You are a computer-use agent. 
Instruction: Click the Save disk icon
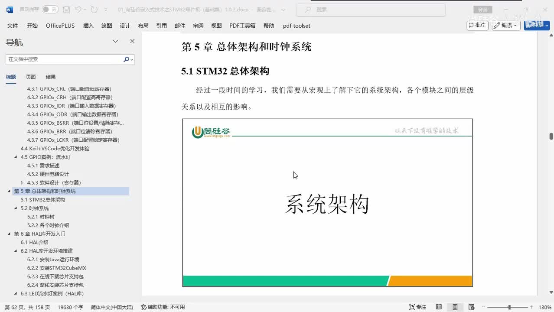click(66, 9)
